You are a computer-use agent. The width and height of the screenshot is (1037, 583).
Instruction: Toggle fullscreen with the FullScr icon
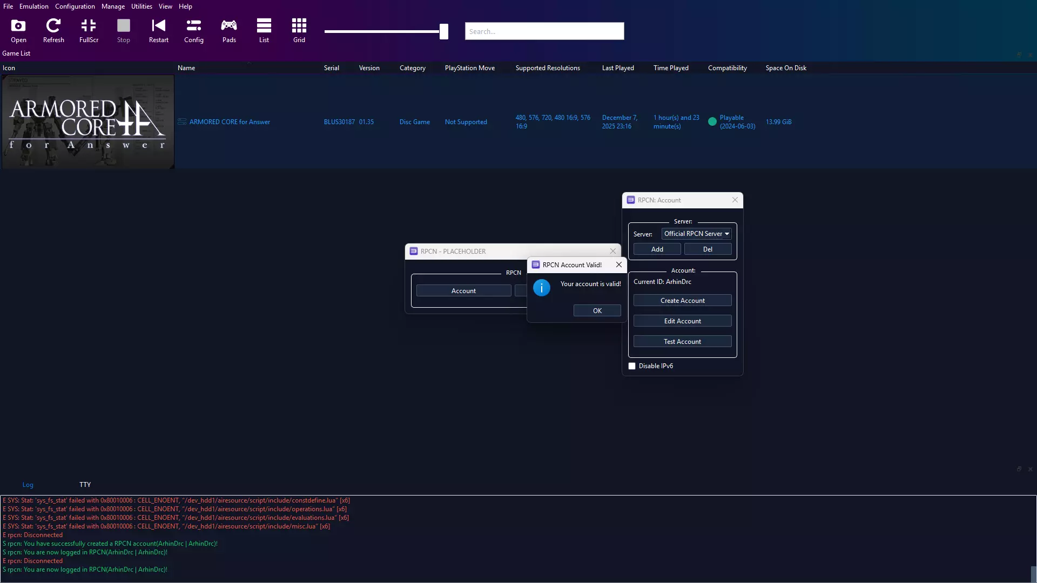89,31
